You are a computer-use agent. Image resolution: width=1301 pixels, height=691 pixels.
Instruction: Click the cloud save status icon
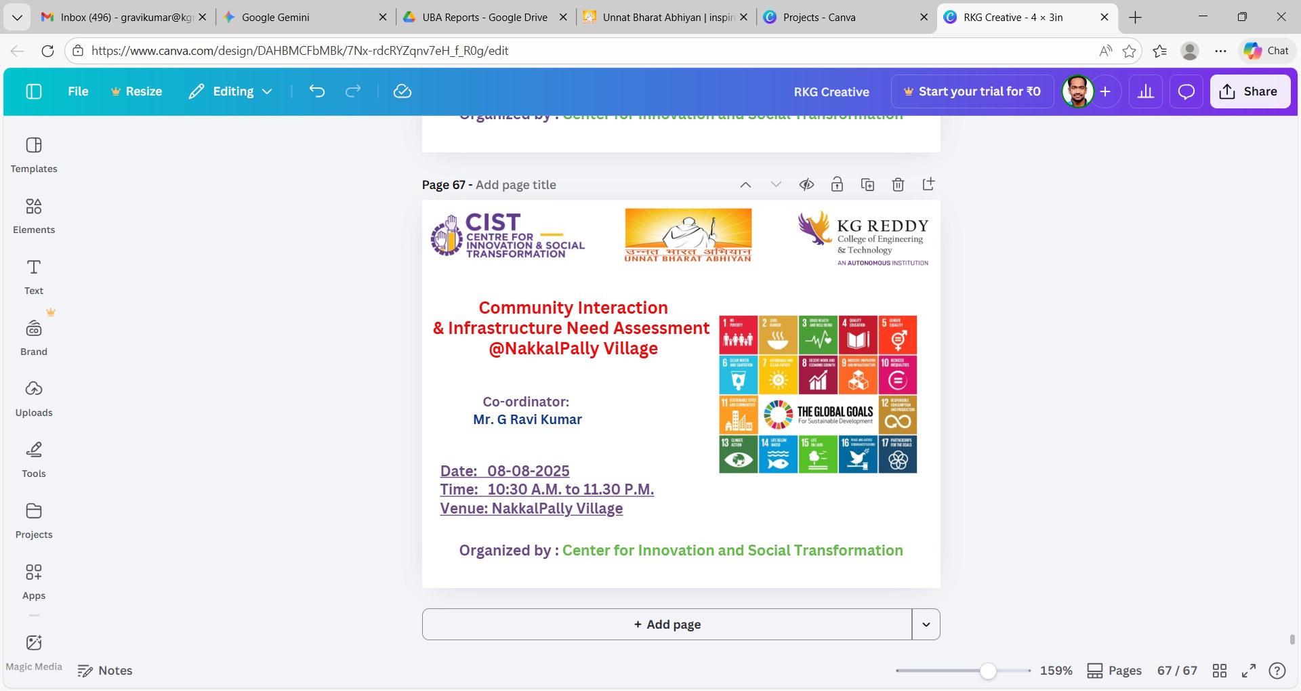coord(402,91)
